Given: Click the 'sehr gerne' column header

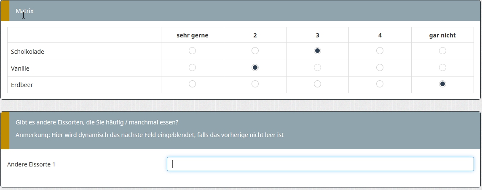Looking at the screenshot, I should click(x=192, y=35).
